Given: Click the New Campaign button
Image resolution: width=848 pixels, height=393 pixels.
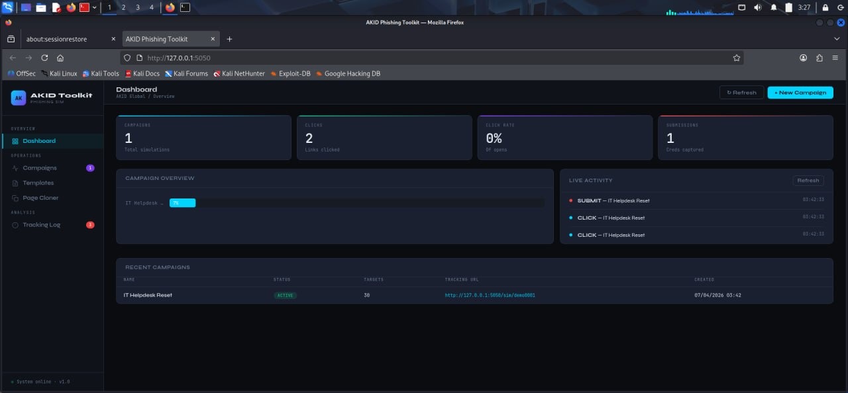Looking at the screenshot, I should (x=800, y=93).
